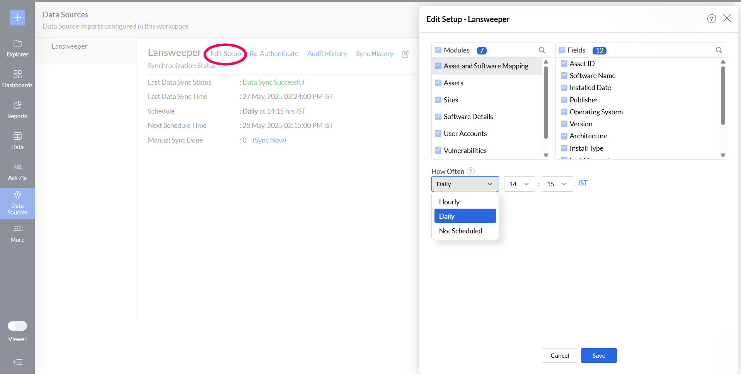Viewport: 741px width, 374px height.
Task: Click the Sync Now link
Action: [269, 140]
